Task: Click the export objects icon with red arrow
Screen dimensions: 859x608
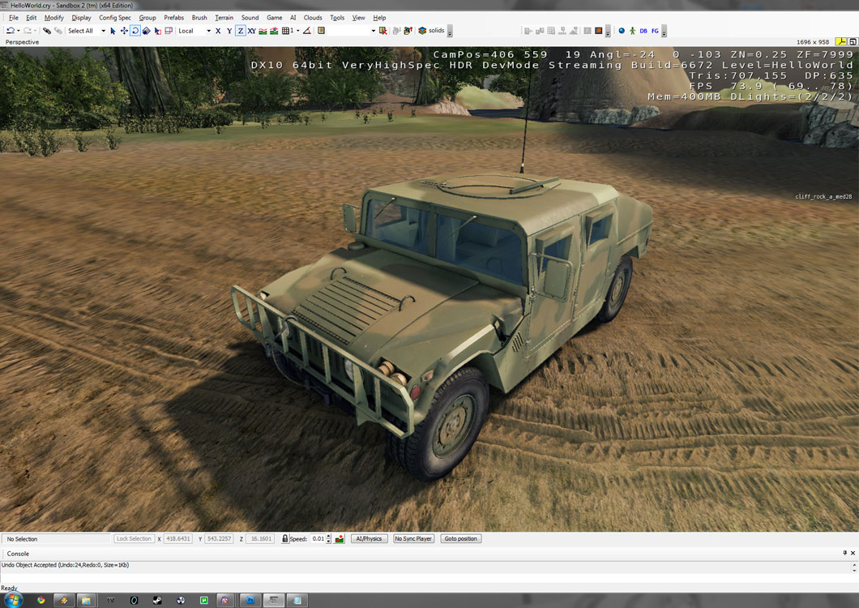Action: pyautogui.click(x=408, y=31)
